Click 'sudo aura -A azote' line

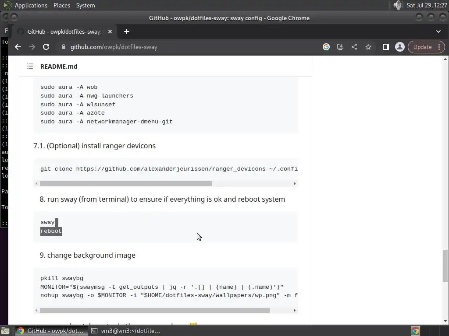tap(72, 113)
